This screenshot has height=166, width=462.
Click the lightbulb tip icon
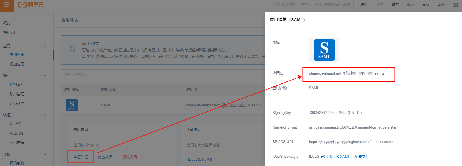pos(73,50)
